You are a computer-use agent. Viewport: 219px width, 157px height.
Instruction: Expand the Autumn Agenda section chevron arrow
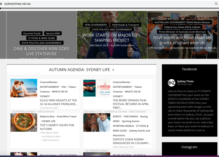click(x=113, y=70)
